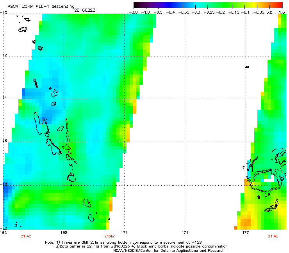289x253 pixels.
Task: Click the latitude label '-14'
Action: tap(4, 98)
